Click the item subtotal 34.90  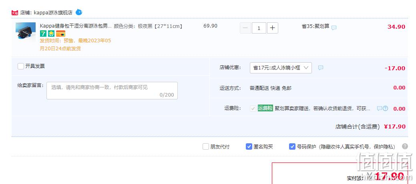pos(396,27)
